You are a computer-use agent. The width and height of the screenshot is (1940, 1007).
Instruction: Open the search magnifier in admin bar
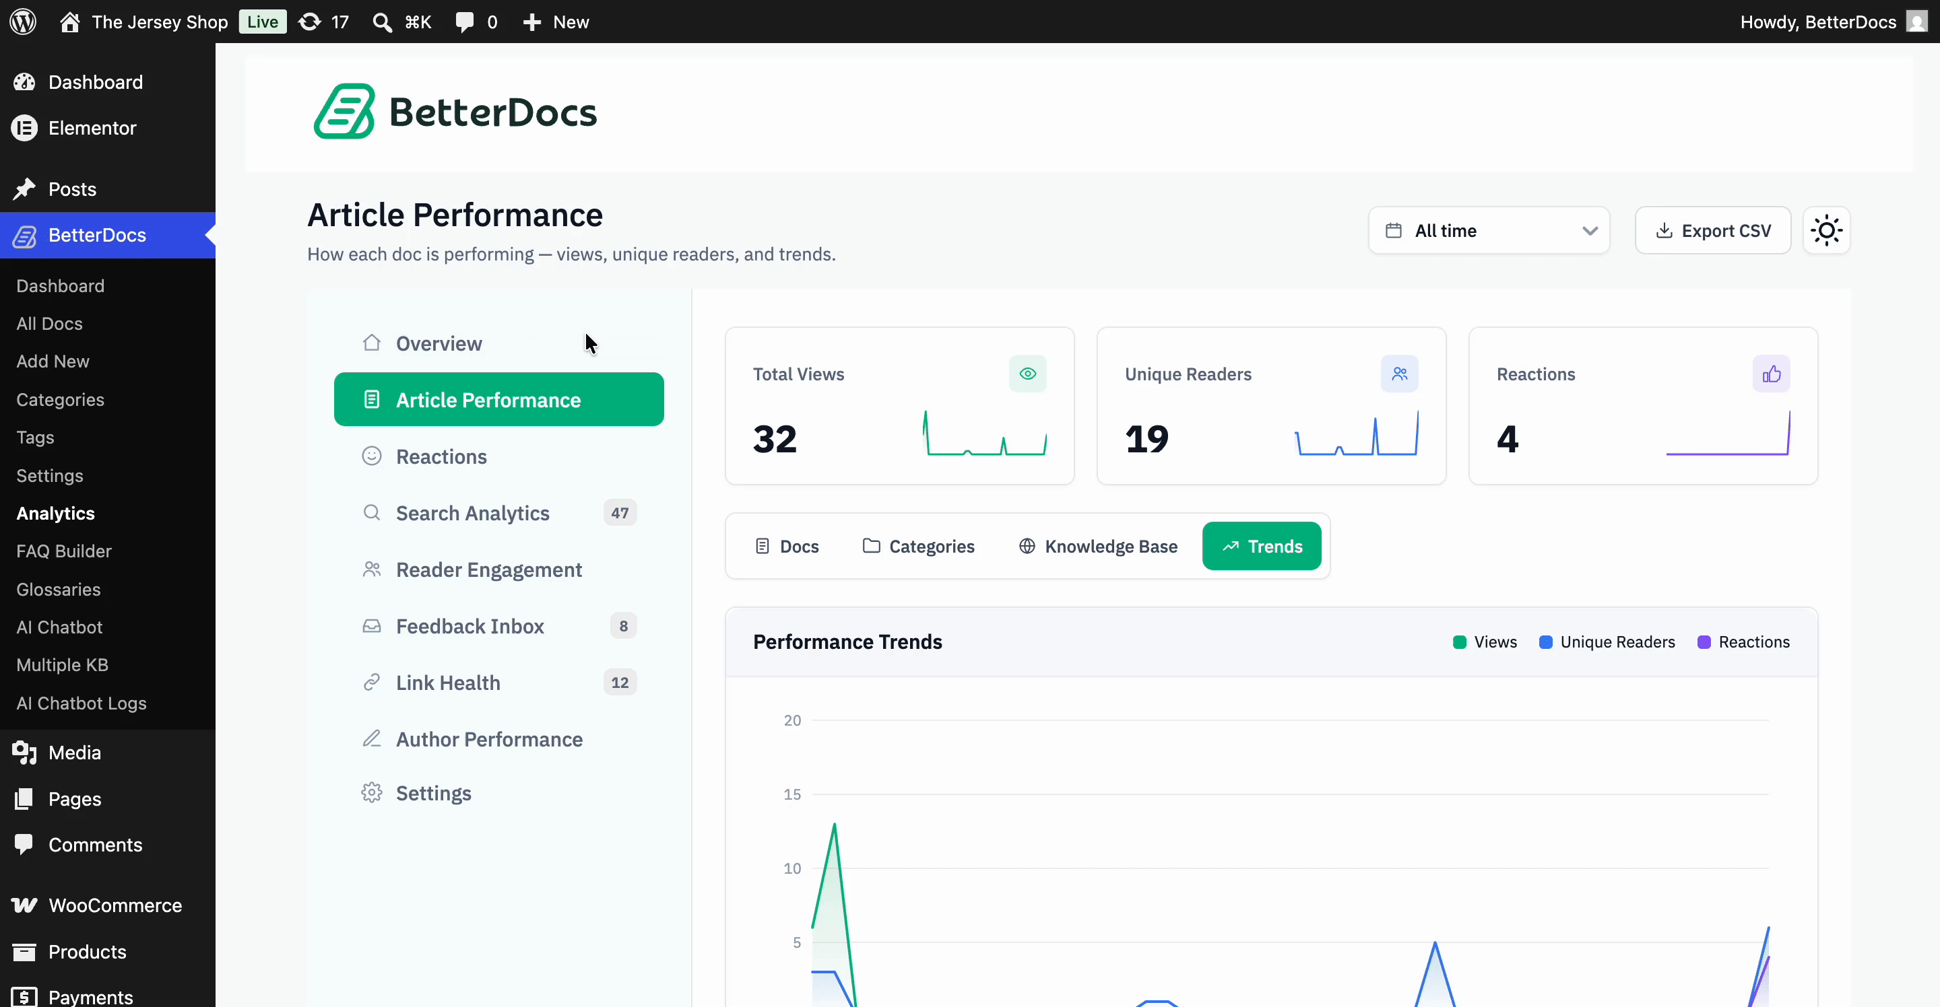(x=383, y=22)
